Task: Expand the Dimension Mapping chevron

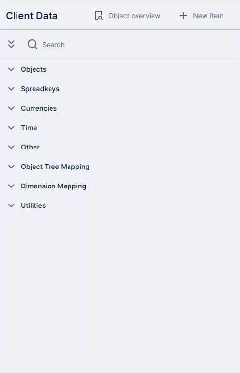Action: (11, 186)
